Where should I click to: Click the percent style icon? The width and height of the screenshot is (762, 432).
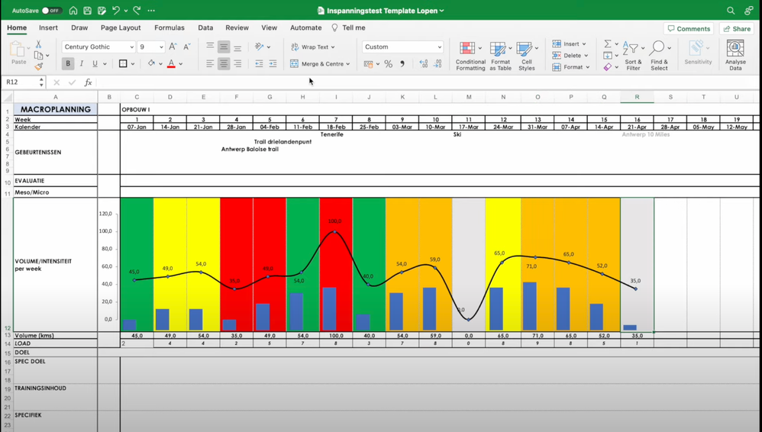[x=389, y=64]
